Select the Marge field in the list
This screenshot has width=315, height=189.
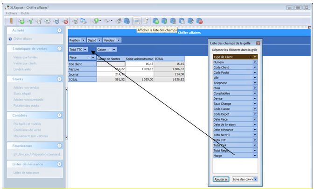pyautogui.click(x=232, y=156)
